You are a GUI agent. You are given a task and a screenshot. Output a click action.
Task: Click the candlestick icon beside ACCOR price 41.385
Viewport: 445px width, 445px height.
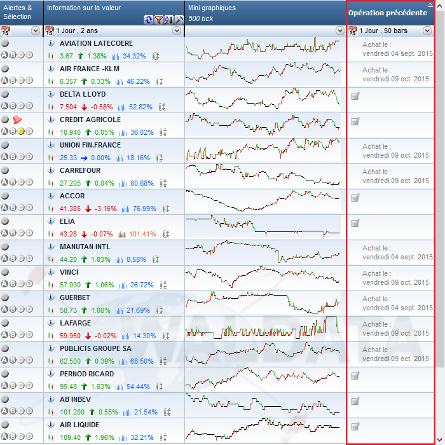[x=51, y=209]
